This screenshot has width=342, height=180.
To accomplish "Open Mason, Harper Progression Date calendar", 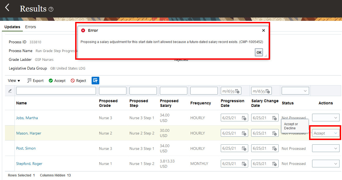I will coord(244,133).
